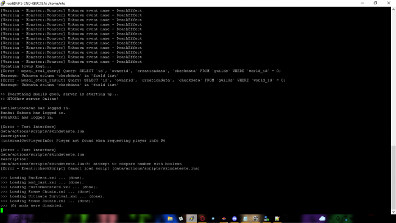The image size is (396, 223).
Task: Click 'Loading mod_cast.xml ... (done).' line
Action: 42,182
